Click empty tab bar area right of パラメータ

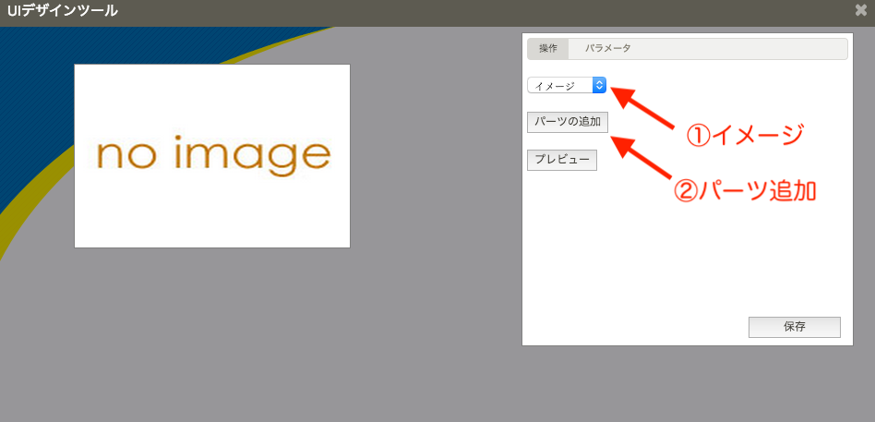(x=738, y=48)
